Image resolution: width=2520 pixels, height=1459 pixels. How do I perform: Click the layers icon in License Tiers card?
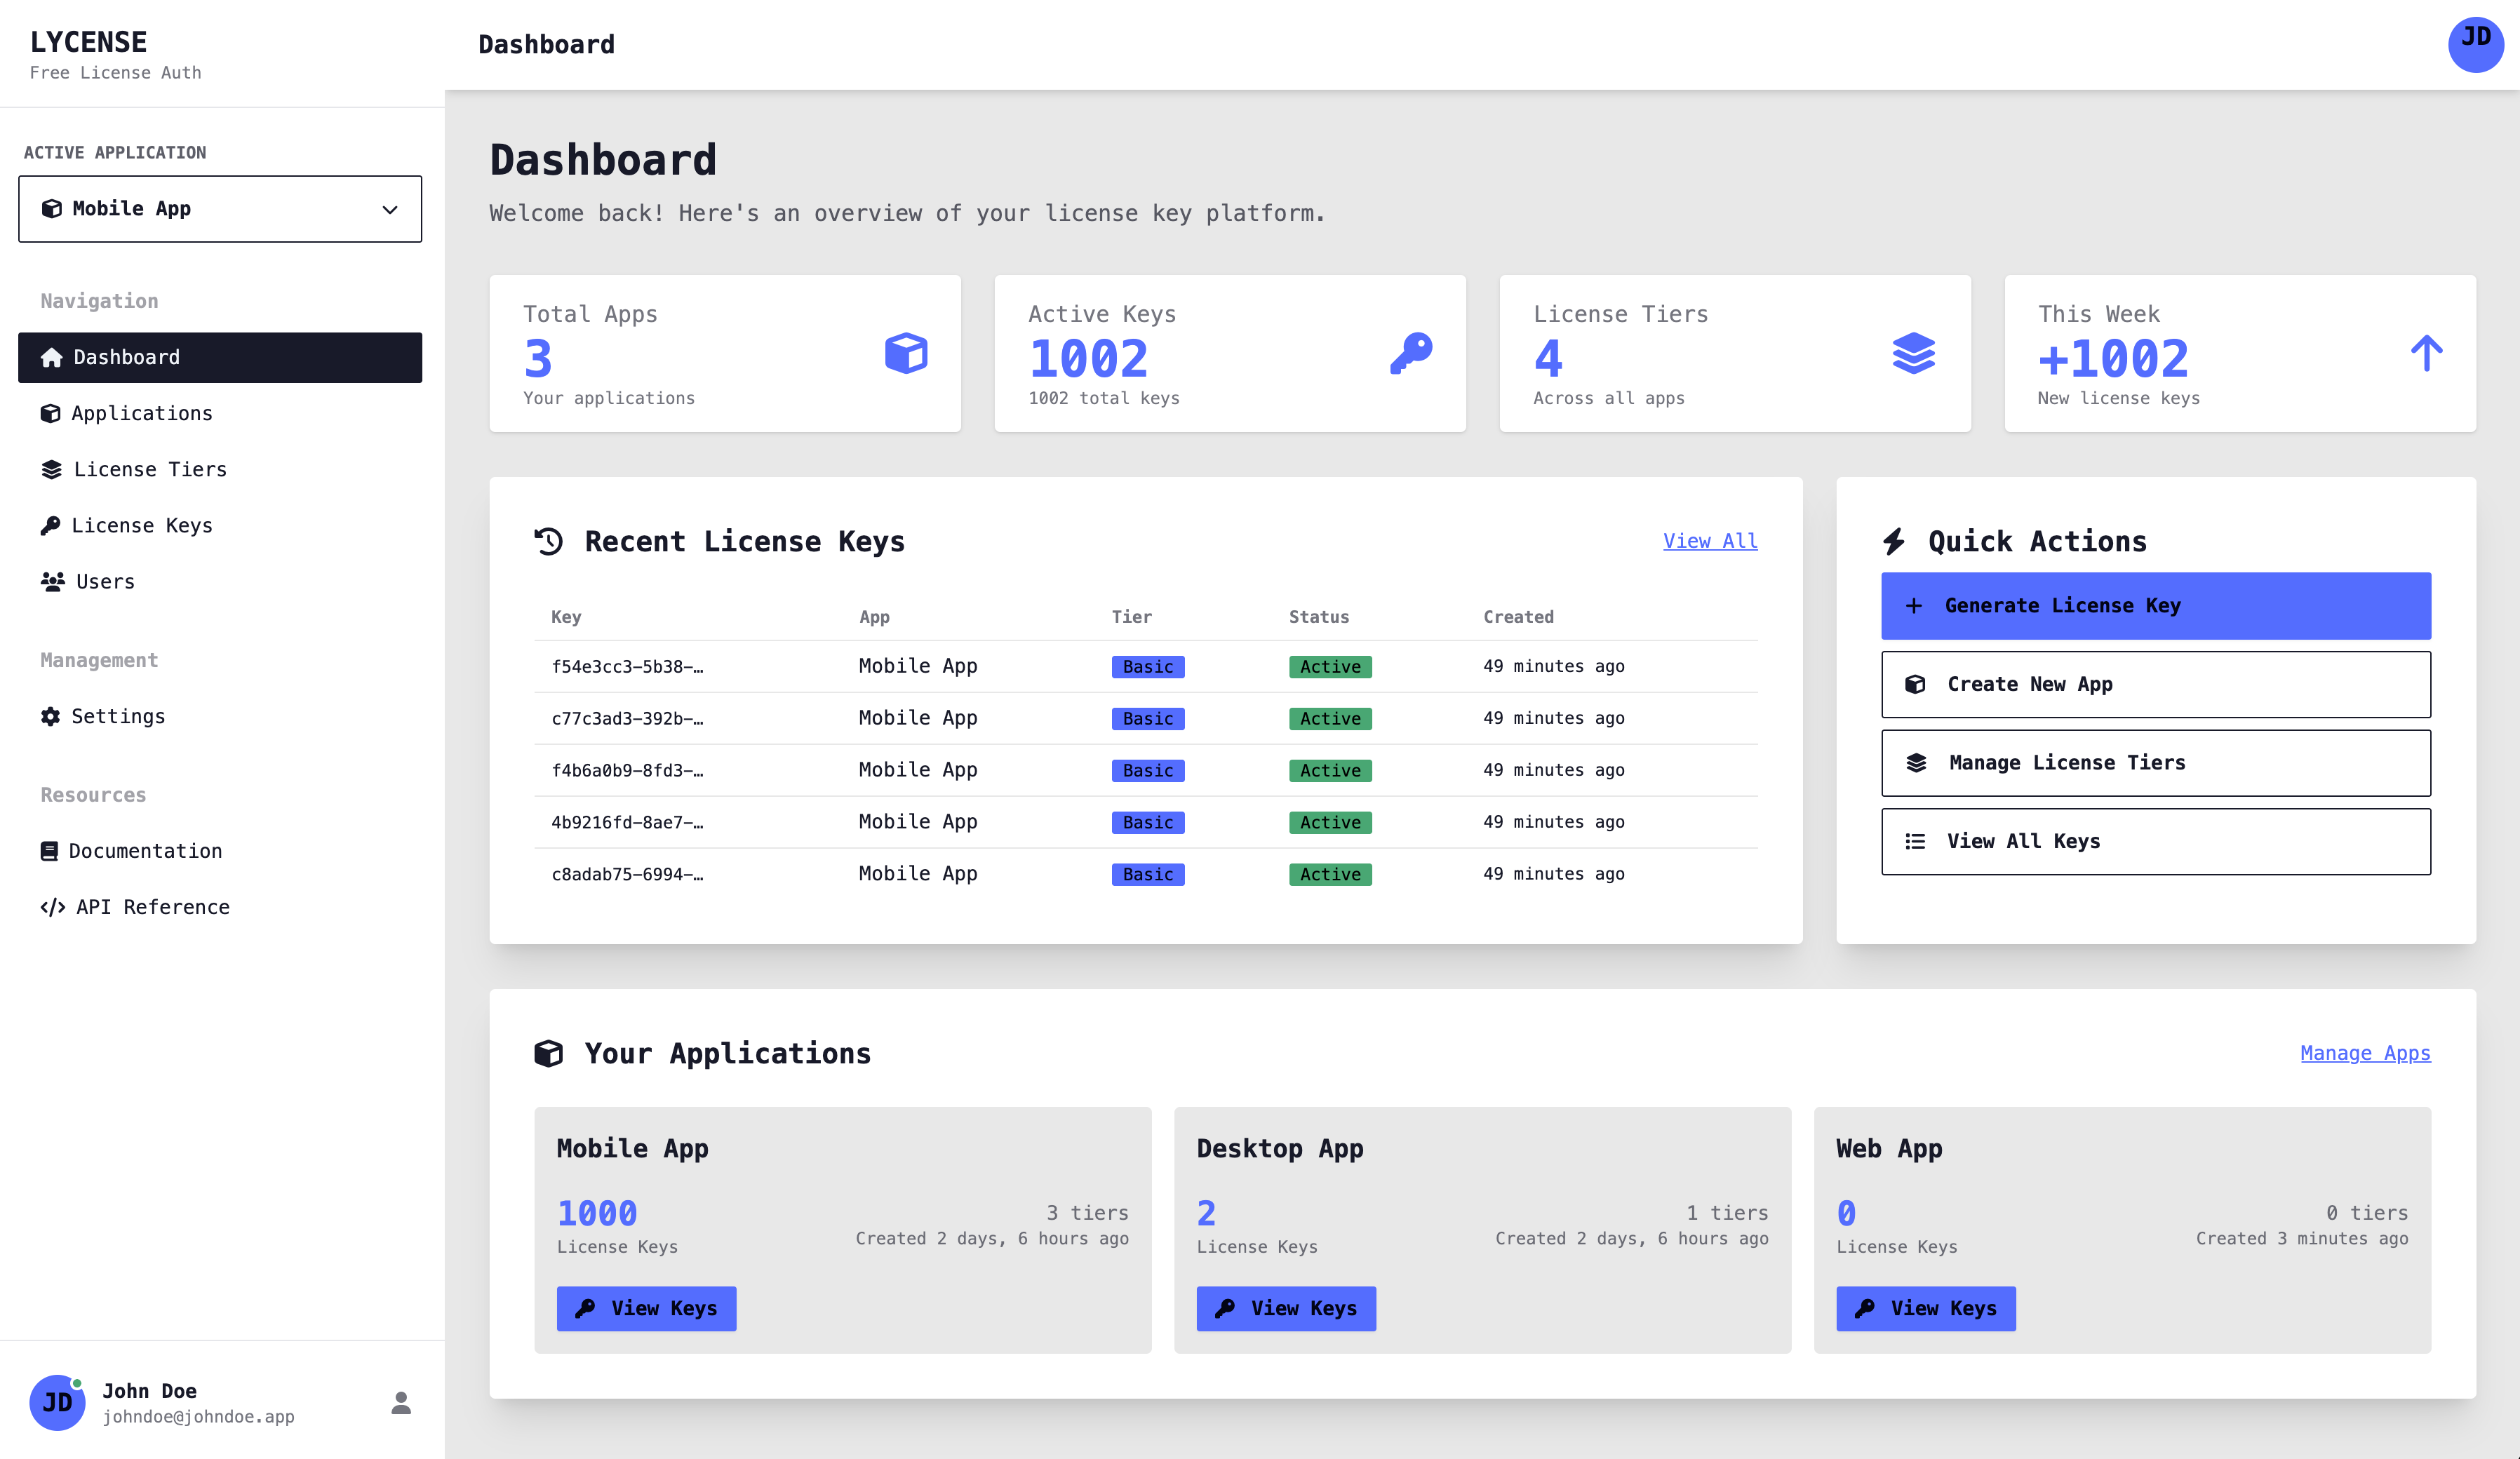pyautogui.click(x=1913, y=354)
